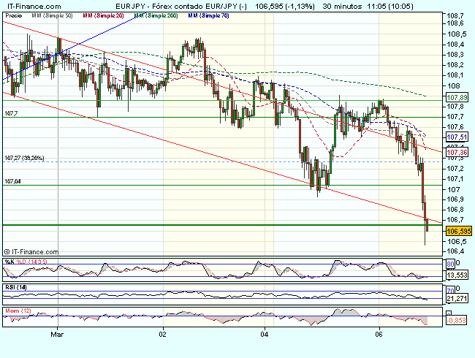Click the 21,271 RSI value tag
Viewport: 475px width, 358px height.
(x=457, y=298)
